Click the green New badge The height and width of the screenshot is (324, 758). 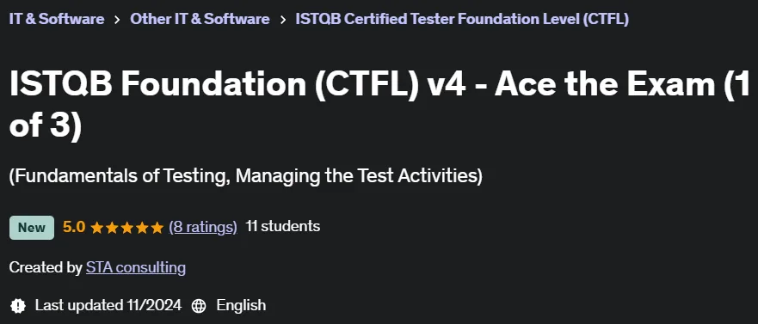coord(32,228)
